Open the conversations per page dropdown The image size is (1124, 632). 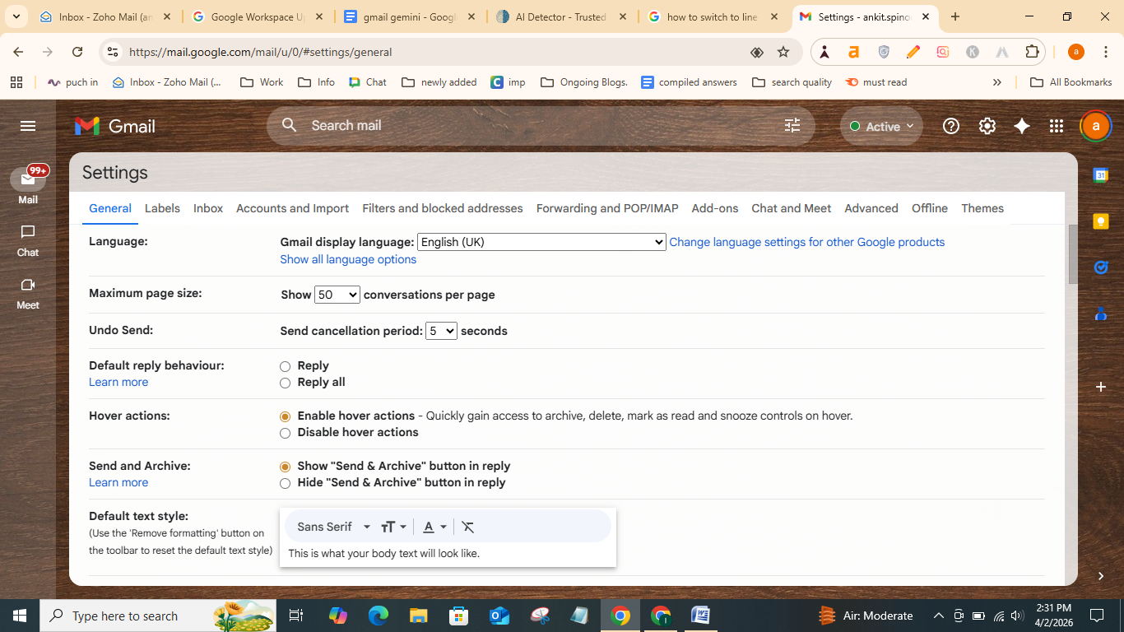pyautogui.click(x=337, y=294)
